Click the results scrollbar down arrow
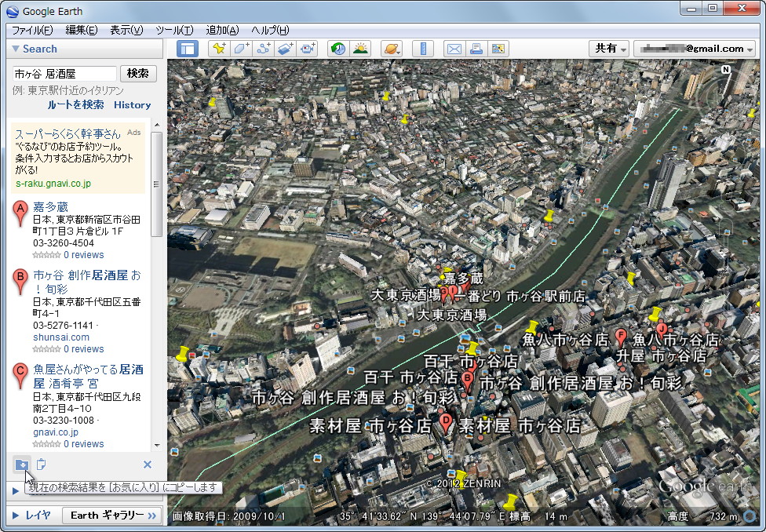The image size is (766, 532). [157, 445]
